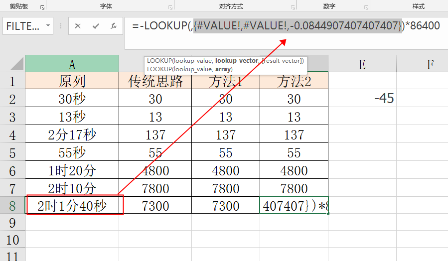Click inside the formula bar text
This screenshot has width=448, height=261.
pos(286,26)
